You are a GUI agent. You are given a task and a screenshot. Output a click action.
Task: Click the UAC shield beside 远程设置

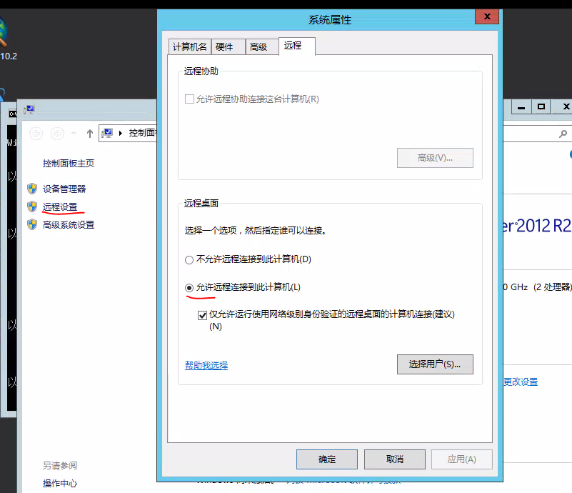pyautogui.click(x=33, y=206)
